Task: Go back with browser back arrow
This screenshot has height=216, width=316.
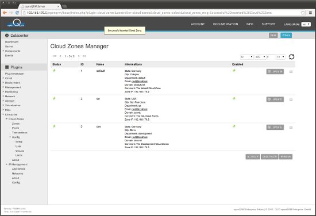Action: point(5,13)
